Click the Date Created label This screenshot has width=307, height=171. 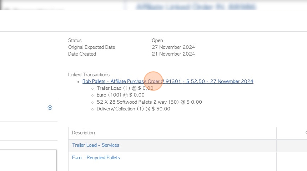[x=82, y=54]
